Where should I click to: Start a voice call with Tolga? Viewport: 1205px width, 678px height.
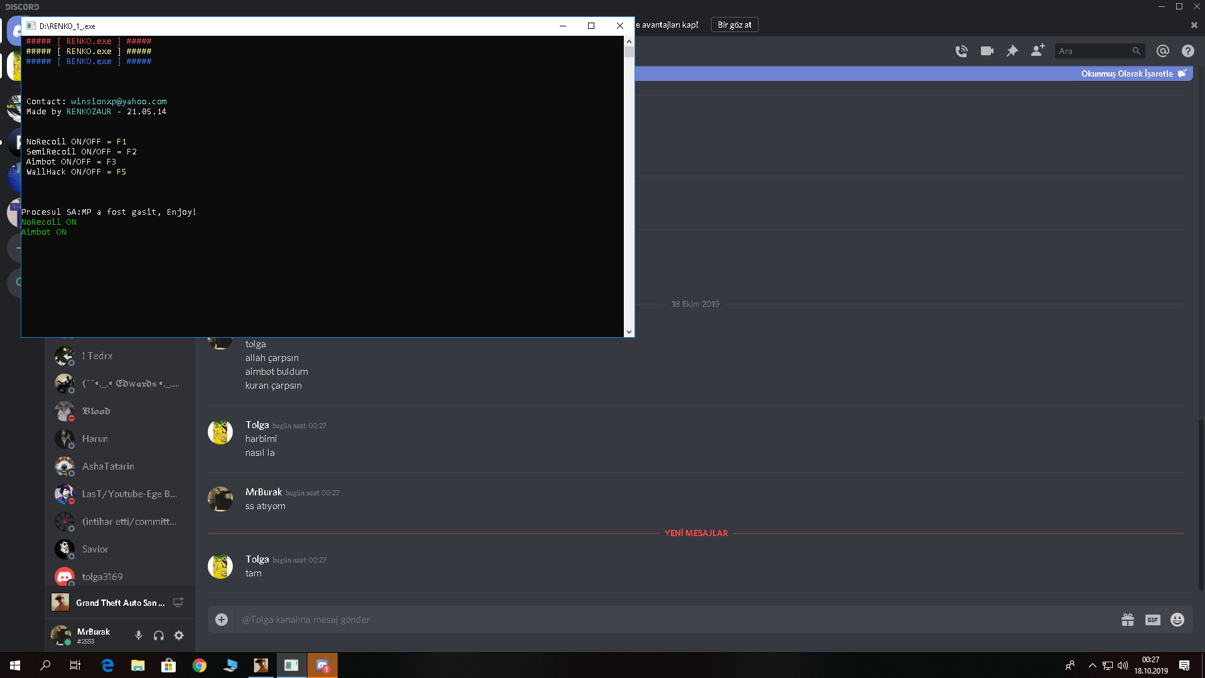coord(961,51)
